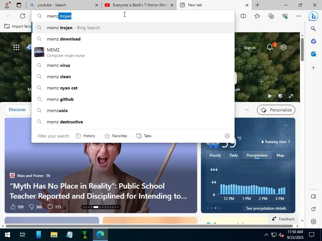Open weather card options menu
The width and height of the screenshot is (322, 241).
pos(286,125)
